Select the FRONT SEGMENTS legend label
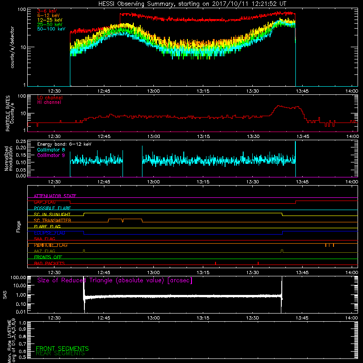 coord(62,348)
